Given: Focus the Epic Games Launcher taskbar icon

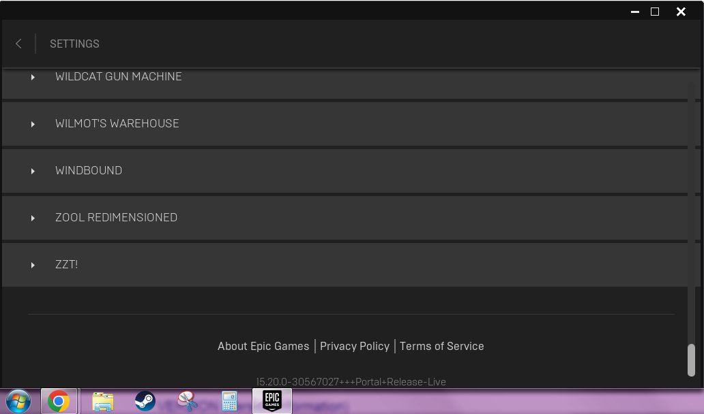Looking at the screenshot, I should [x=271, y=401].
